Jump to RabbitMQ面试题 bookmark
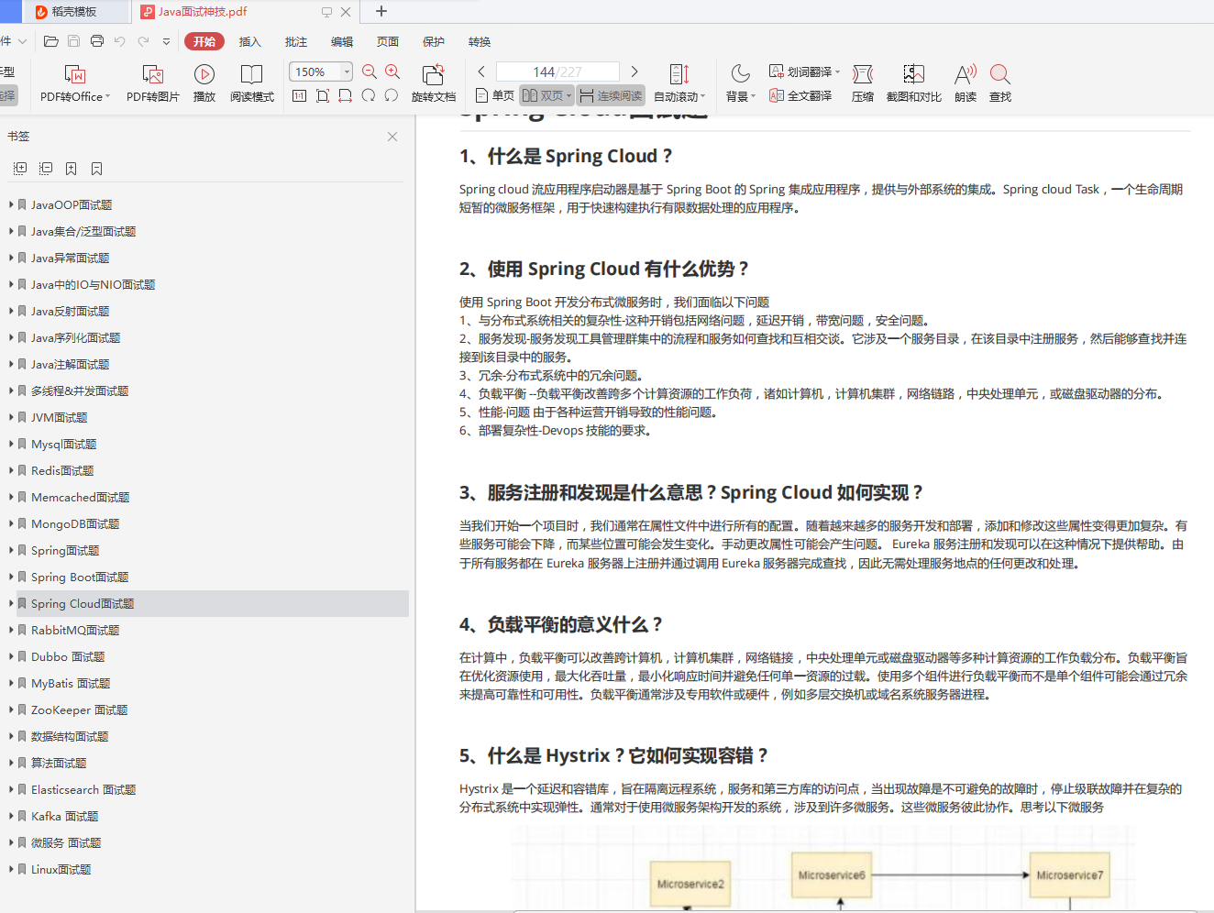The width and height of the screenshot is (1214, 913). pyautogui.click(x=75, y=630)
